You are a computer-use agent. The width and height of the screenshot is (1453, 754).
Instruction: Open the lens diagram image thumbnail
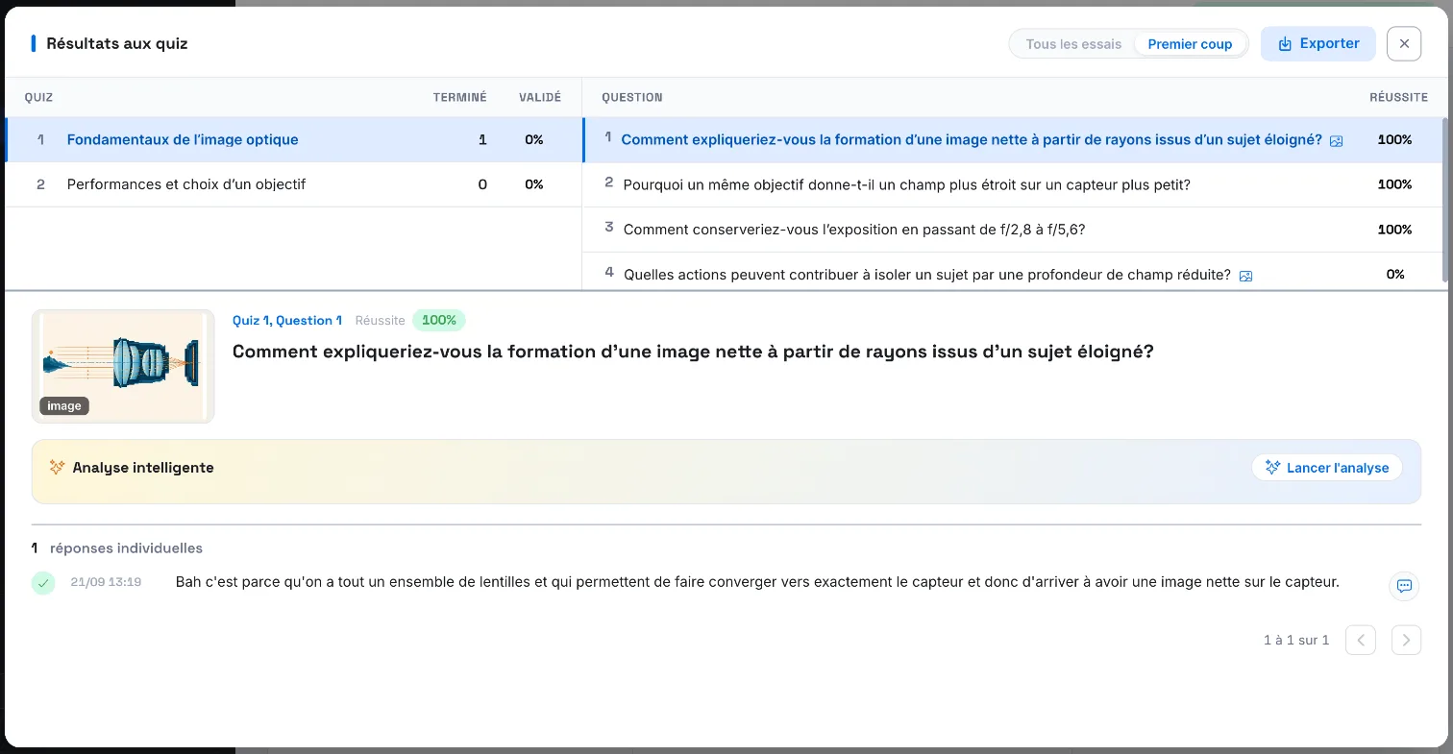click(123, 366)
